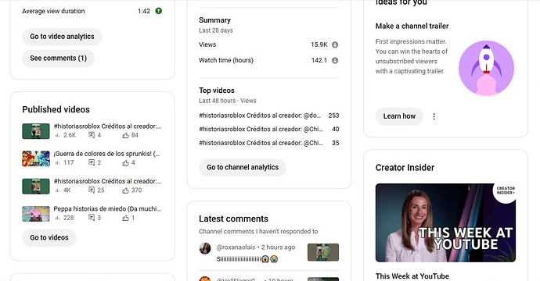The width and height of the screenshot is (540, 281).
Task: Click the Learn how button
Action: pyautogui.click(x=399, y=116)
